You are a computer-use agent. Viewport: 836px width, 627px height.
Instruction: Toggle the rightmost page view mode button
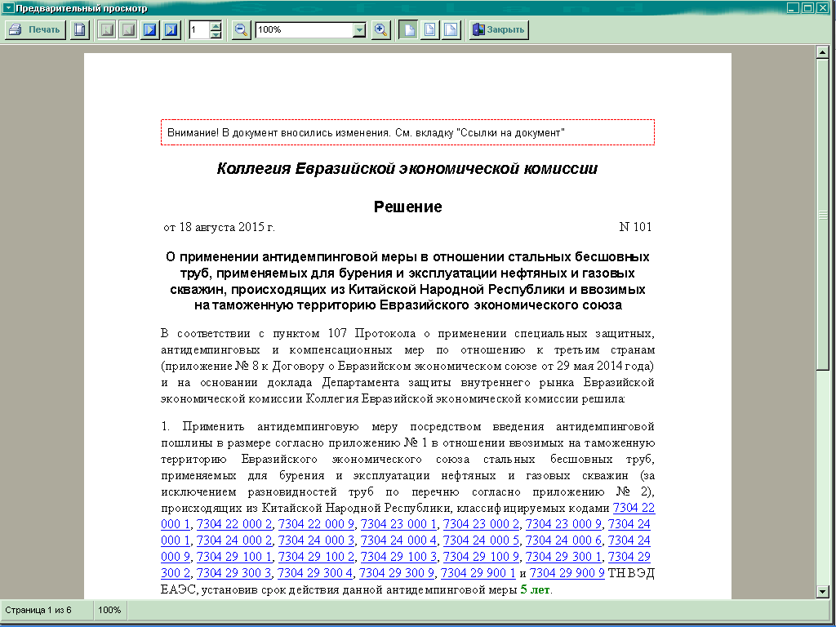pos(451,30)
